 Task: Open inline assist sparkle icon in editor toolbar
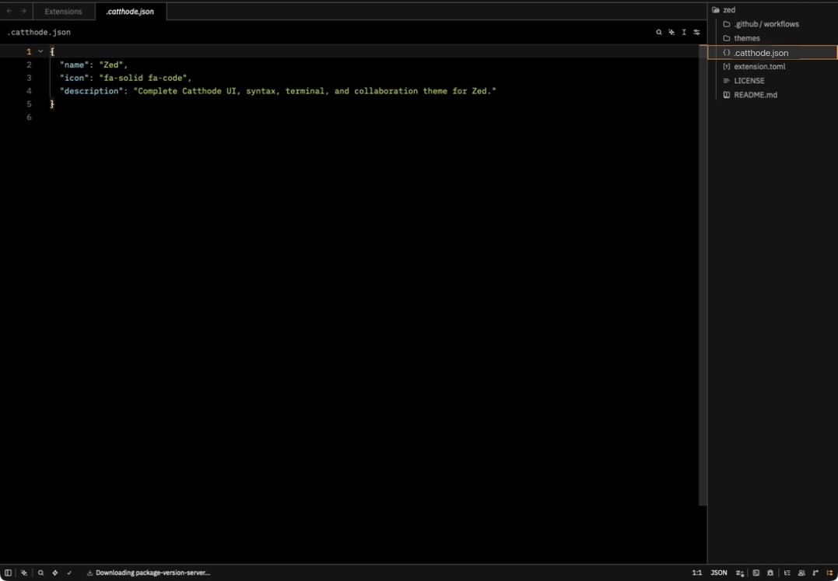(x=671, y=32)
